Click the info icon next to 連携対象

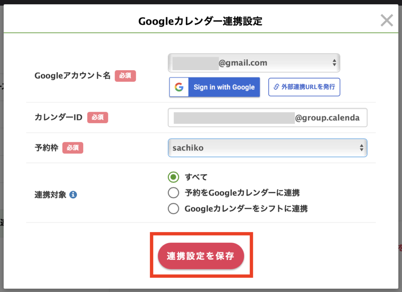(x=73, y=194)
